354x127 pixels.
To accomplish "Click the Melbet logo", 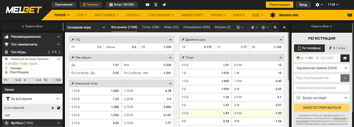I will [24, 10].
